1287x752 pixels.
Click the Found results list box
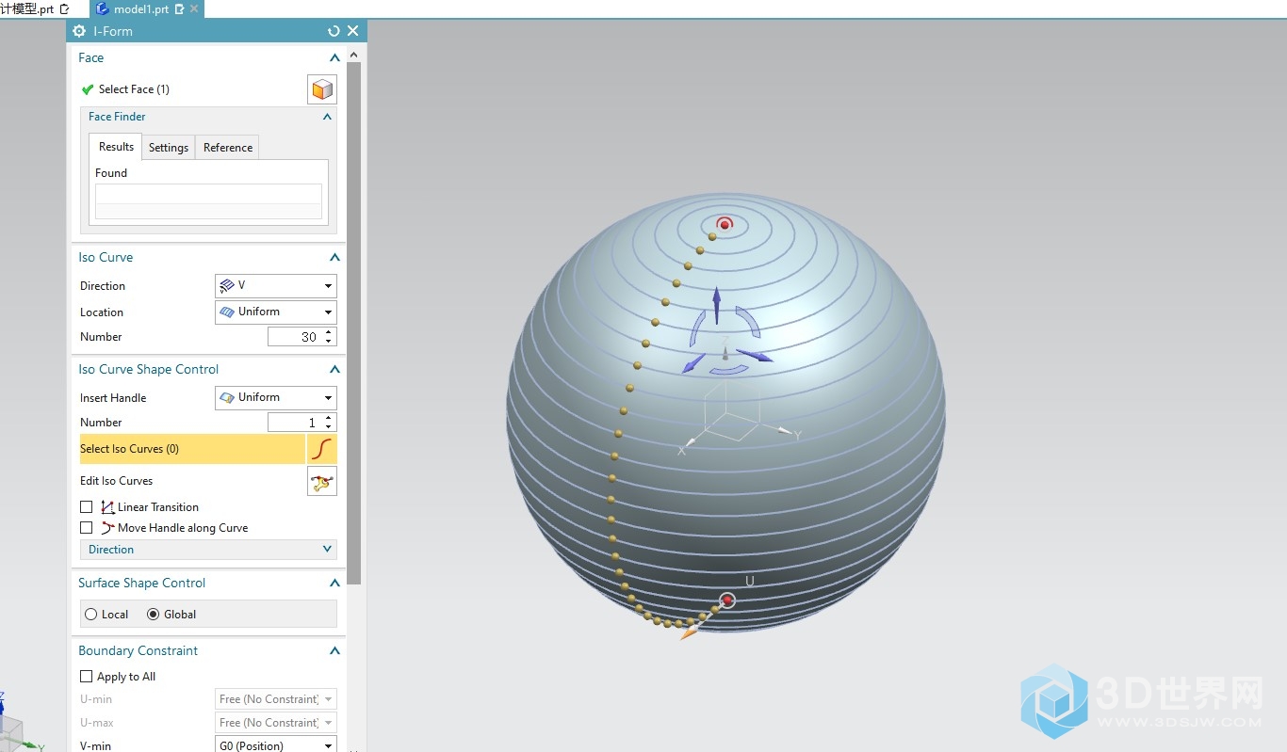click(208, 201)
